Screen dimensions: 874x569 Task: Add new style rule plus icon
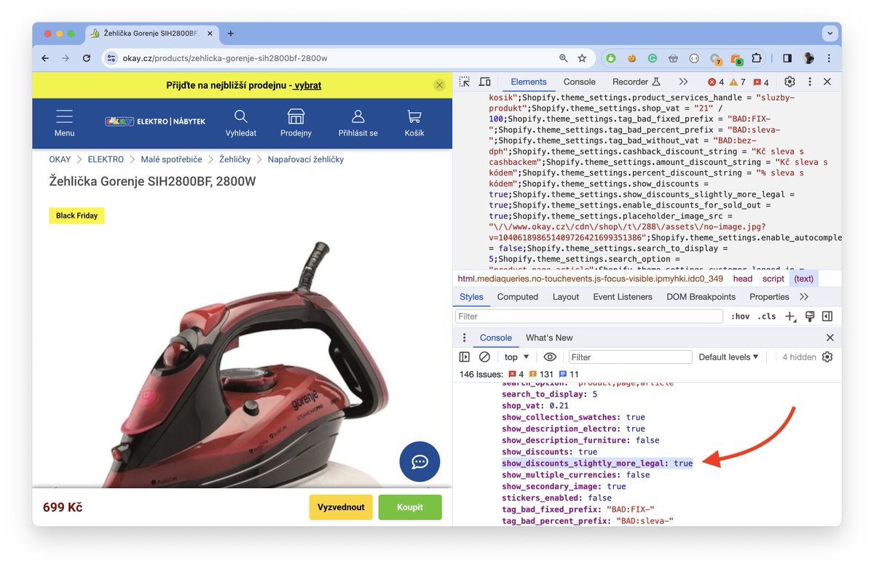[x=790, y=317]
